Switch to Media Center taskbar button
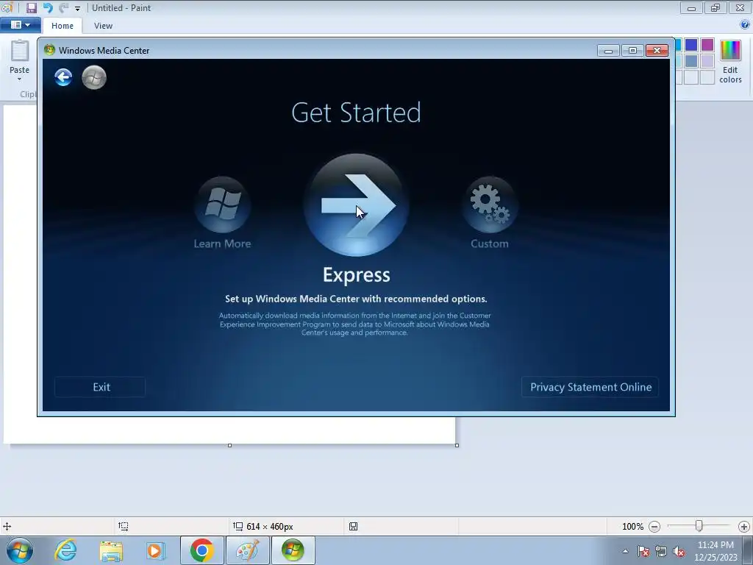The height and width of the screenshot is (565, 753). [x=293, y=550]
